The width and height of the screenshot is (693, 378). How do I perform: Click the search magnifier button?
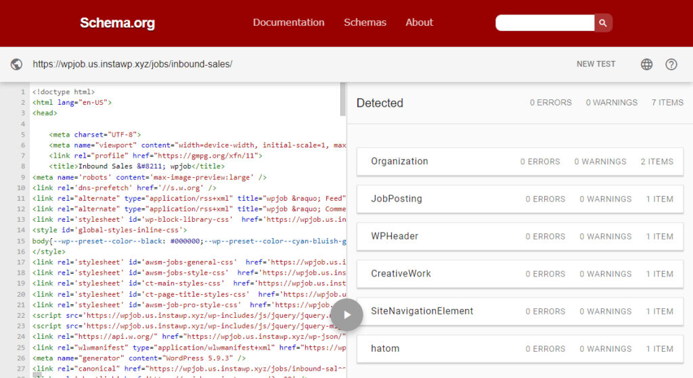[x=603, y=23]
